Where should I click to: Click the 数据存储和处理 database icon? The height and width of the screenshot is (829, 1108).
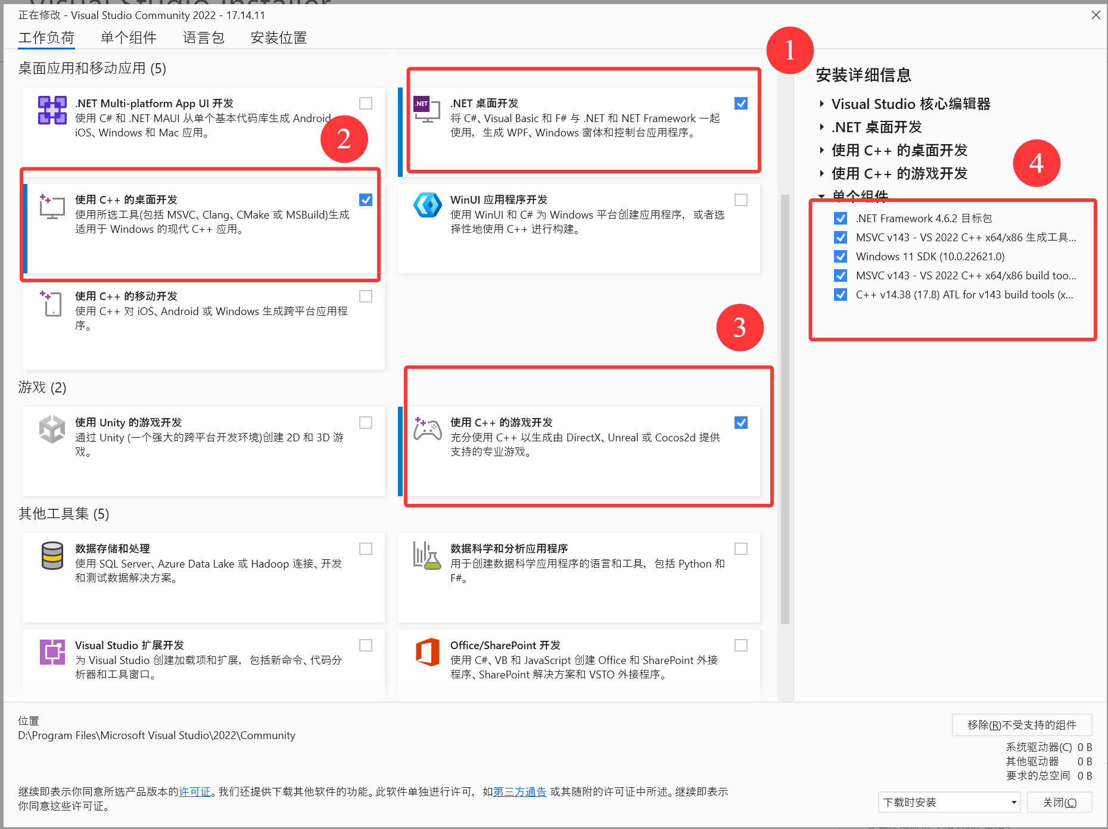(x=52, y=556)
